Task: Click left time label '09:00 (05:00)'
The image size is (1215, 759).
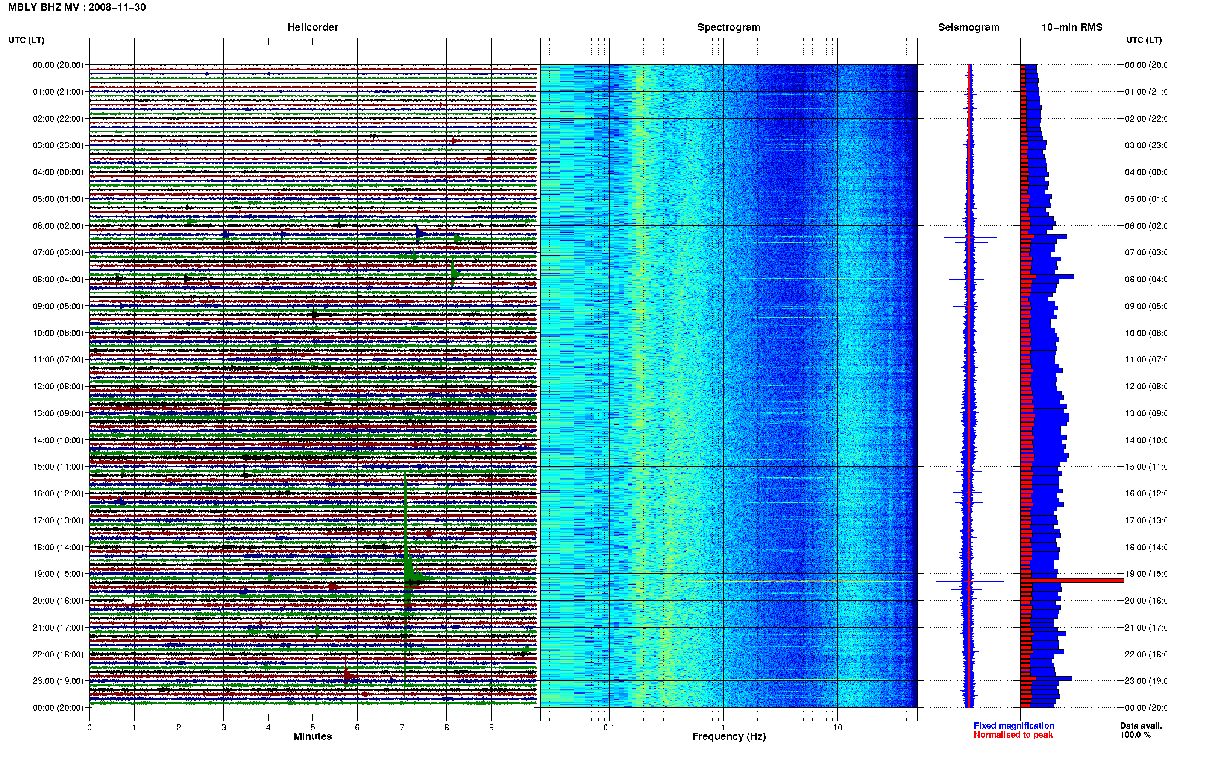Action: 58,306
